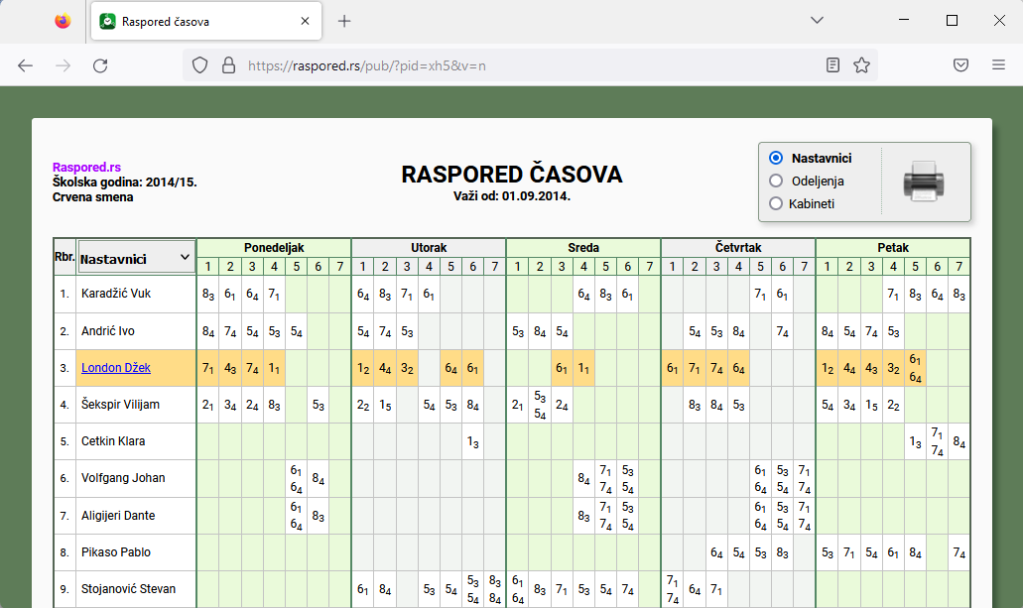
Task: View site security padlock info
Action: tap(228, 65)
